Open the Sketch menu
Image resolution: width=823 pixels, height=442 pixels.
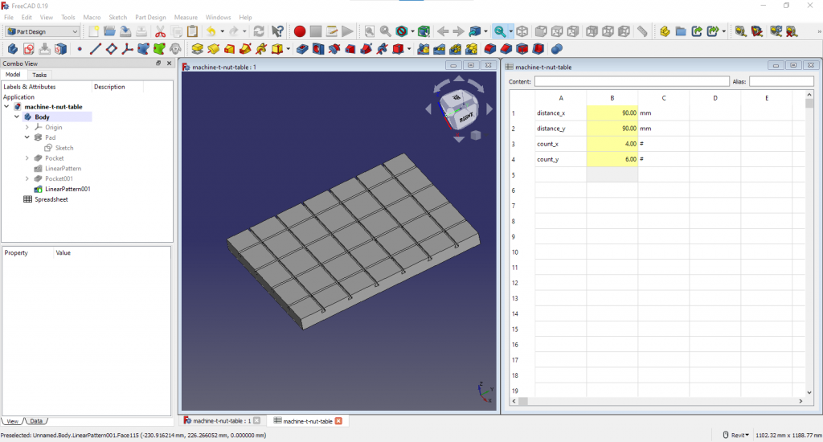point(117,18)
